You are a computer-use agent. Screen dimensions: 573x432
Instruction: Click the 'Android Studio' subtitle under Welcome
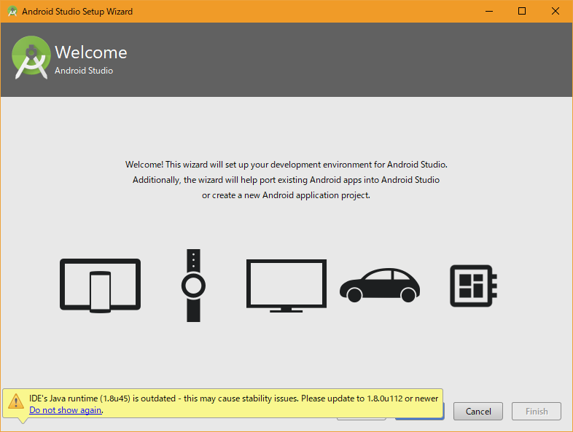pyautogui.click(x=84, y=71)
